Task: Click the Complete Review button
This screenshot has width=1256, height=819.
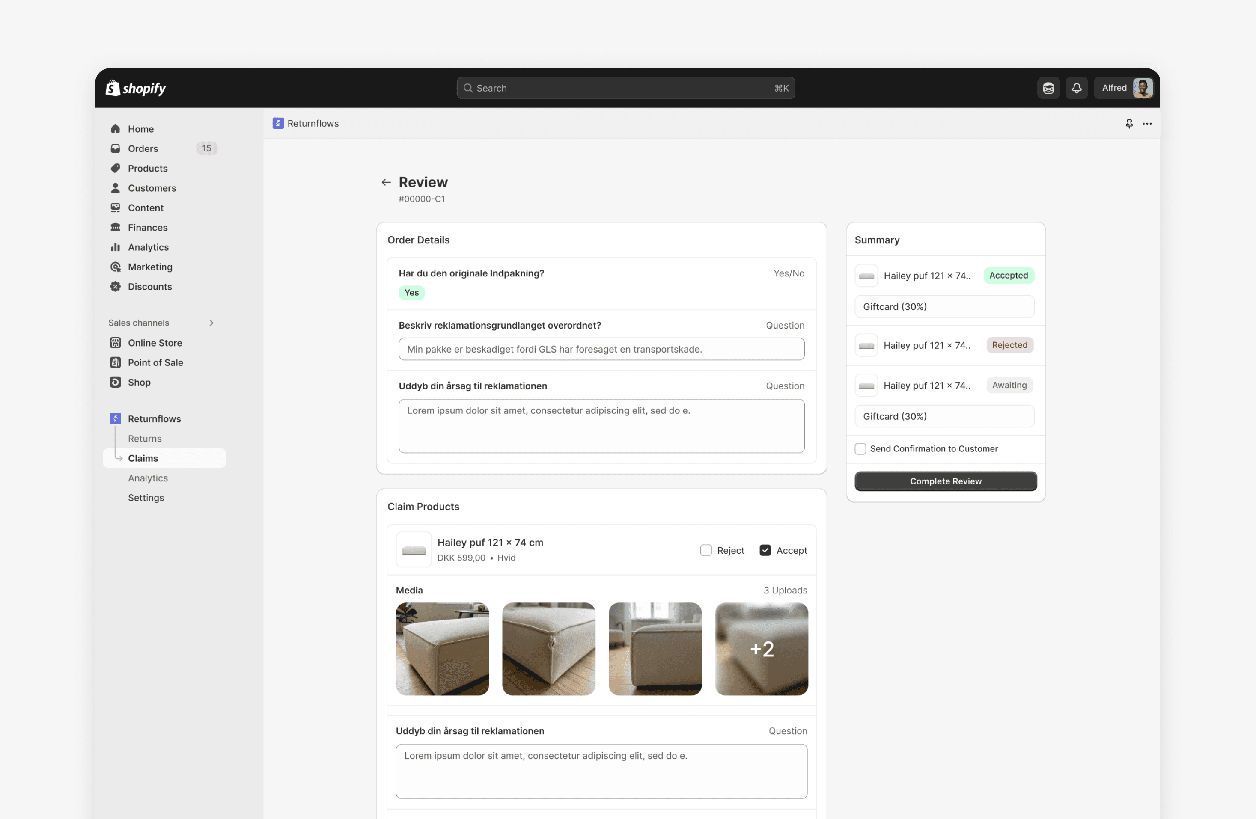Action: point(946,481)
